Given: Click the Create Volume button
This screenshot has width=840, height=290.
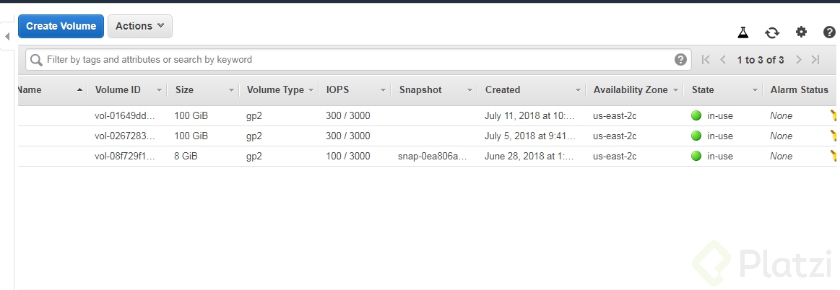Looking at the screenshot, I should click(61, 26).
